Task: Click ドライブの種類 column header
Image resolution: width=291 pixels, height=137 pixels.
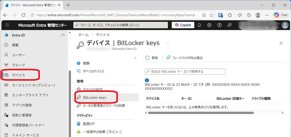Action: (x=261, y=99)
